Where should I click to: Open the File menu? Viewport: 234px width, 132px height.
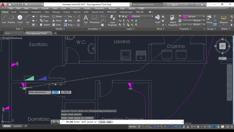coord(11,8)
